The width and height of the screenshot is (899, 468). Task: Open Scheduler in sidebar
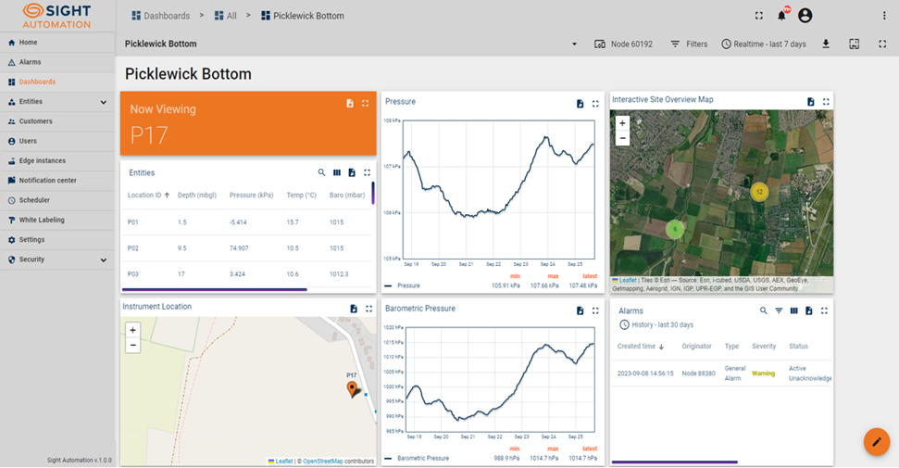(x=57, y=200)
